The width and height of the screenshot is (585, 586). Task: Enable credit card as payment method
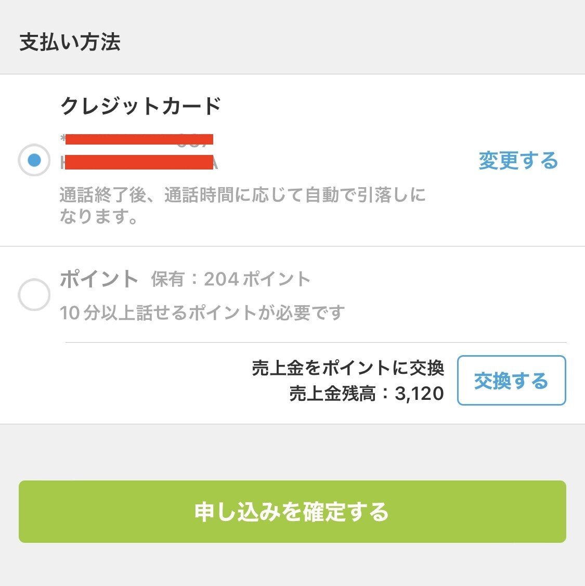pyautogui.click(x=34, y=159)
